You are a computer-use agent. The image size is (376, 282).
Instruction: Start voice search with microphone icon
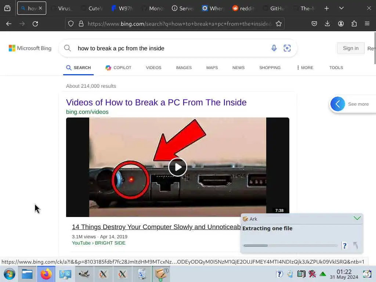click(x=274, y=48)
